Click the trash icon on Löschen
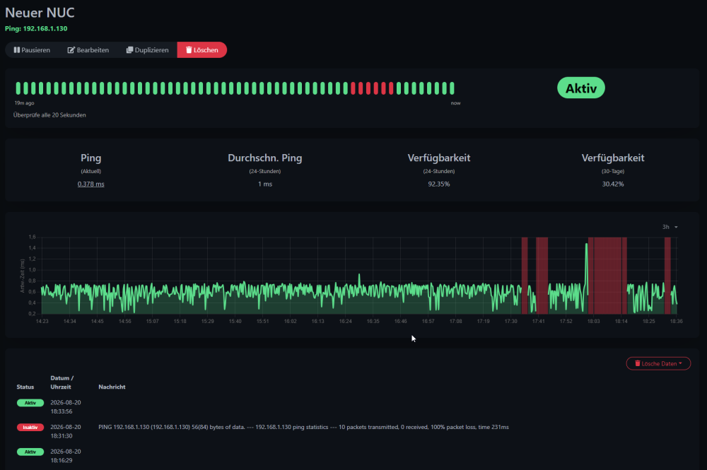The height and width of the screenshot is (470, 707). click(189, 50)
